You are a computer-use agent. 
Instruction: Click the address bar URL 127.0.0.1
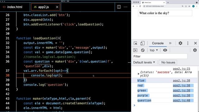click(x=155, y=6)
